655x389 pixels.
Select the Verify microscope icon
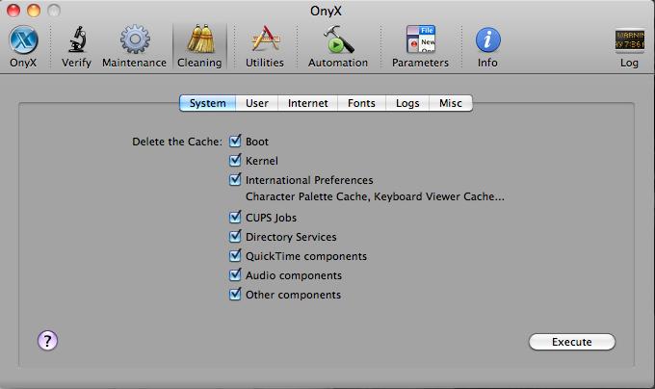coord(76,40)
